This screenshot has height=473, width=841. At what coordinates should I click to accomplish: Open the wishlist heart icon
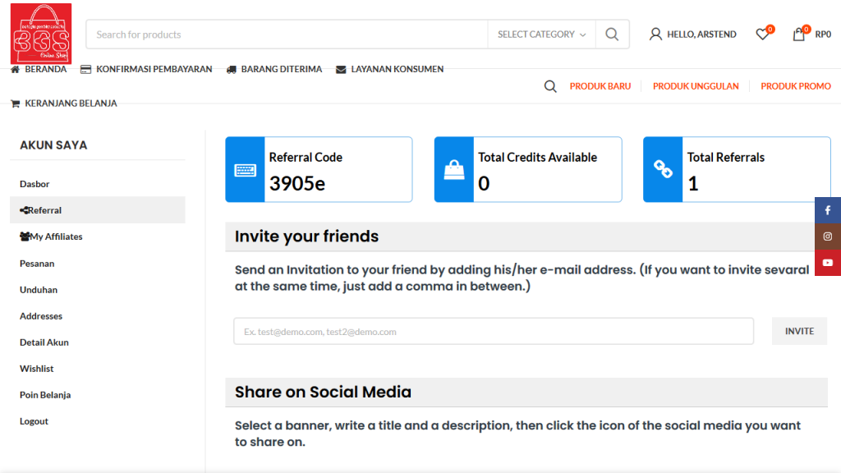point(763,34)
